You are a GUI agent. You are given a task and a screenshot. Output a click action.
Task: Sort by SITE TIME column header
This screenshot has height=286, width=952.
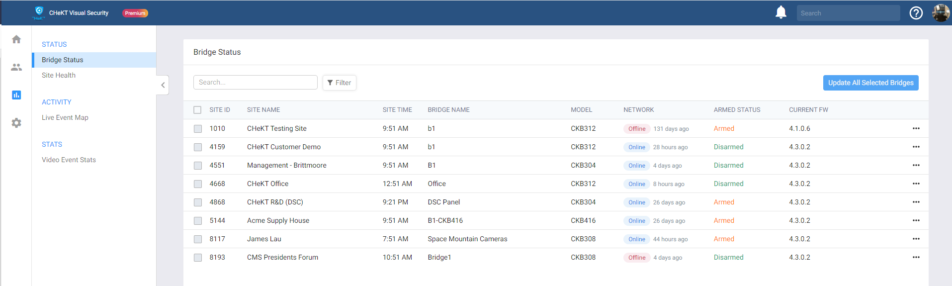(397, 110)
